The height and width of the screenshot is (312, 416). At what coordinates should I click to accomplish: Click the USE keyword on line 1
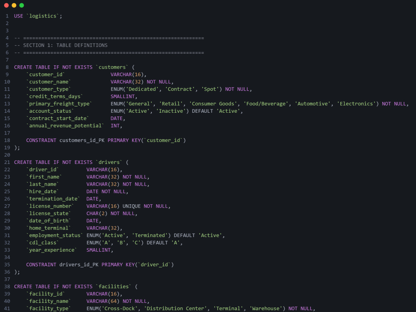point(19,16)
